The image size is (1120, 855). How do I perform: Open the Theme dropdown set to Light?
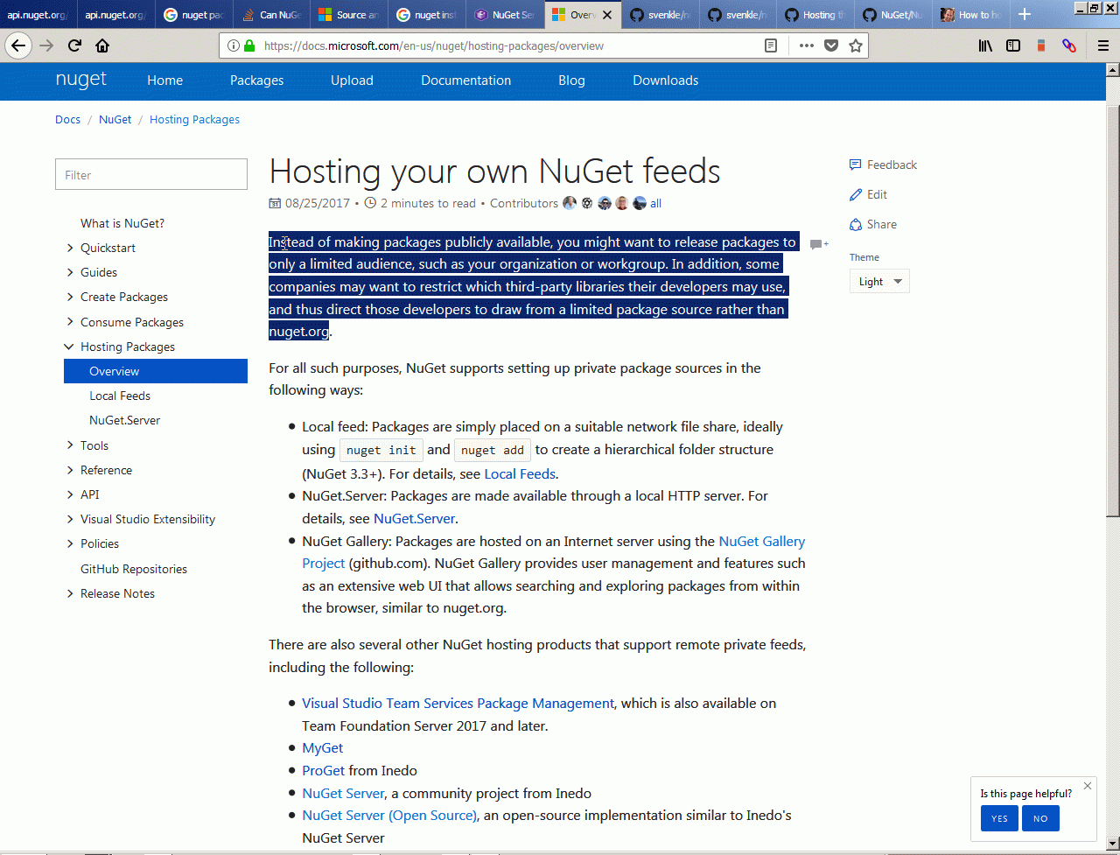click(x=879, y=282)
